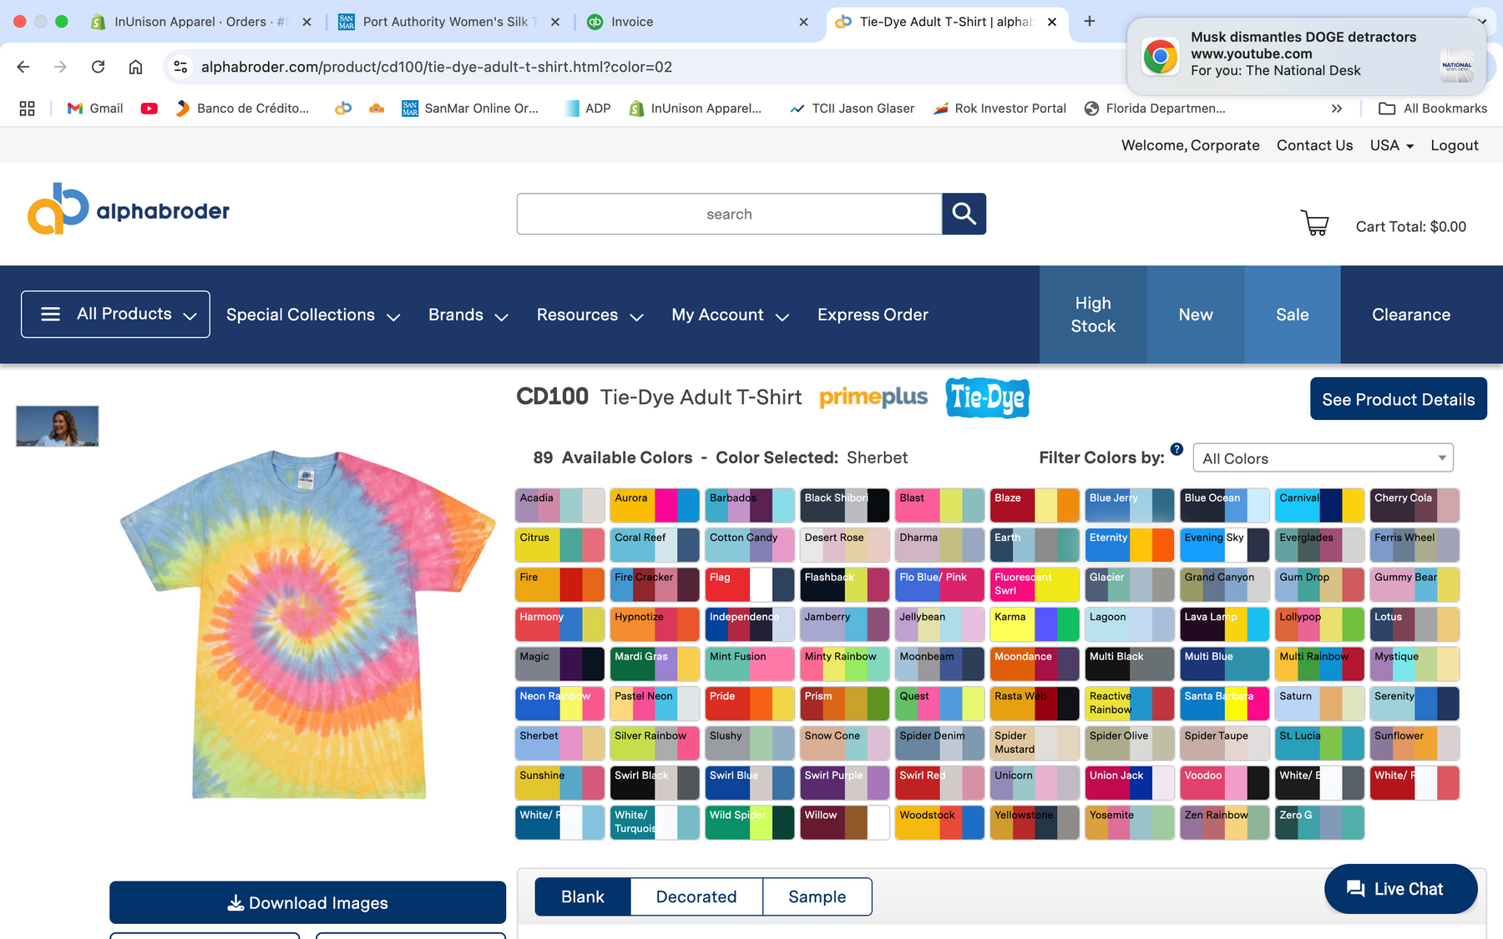Expand the USA country dropdown
Viewport: 1503px width, 939px height.
[1391, 145]
